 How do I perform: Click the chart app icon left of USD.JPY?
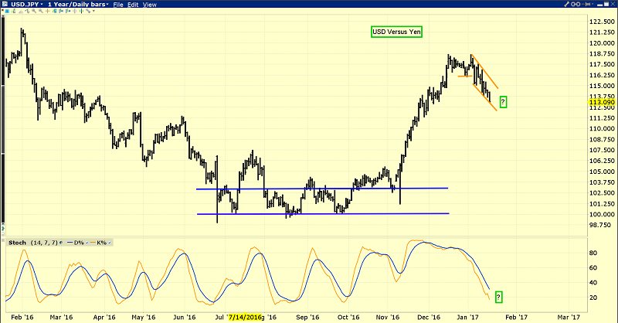click(x=5, y=5)
